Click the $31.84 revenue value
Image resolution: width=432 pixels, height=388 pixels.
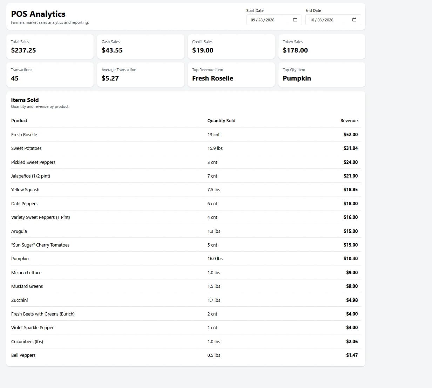pyautogui.click(x=351, y=148)
